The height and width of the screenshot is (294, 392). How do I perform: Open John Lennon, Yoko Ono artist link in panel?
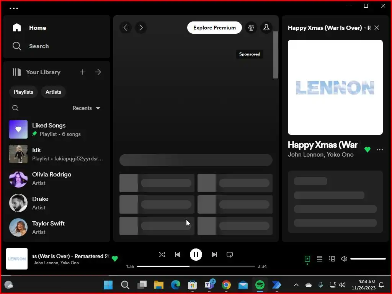point(320,155)
